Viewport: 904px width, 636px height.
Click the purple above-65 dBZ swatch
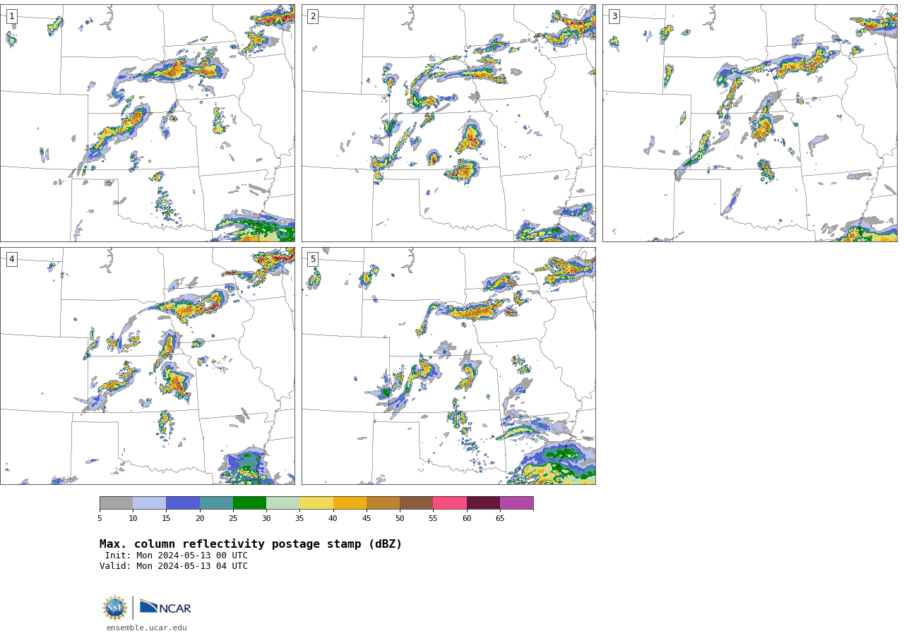point(516,503)
